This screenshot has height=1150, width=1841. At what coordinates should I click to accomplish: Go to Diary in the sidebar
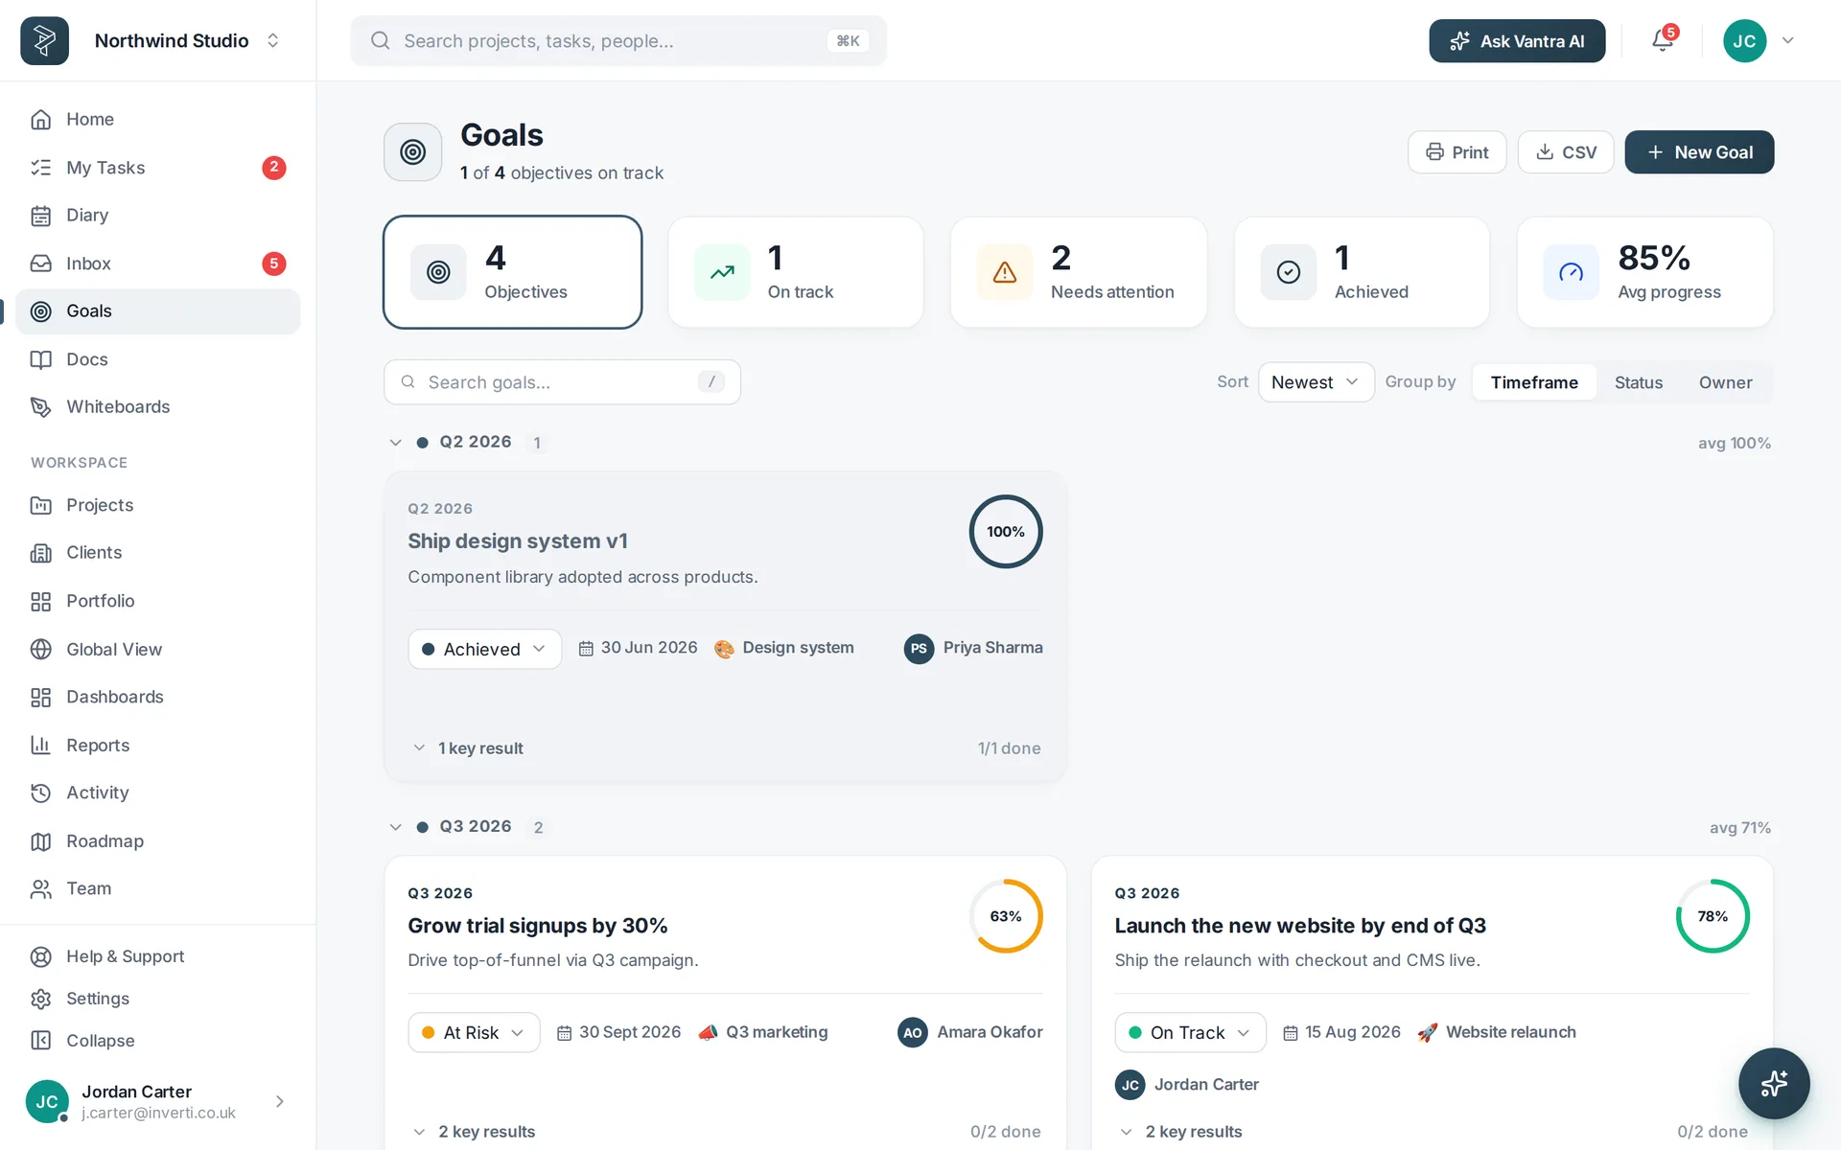(158, 216)
